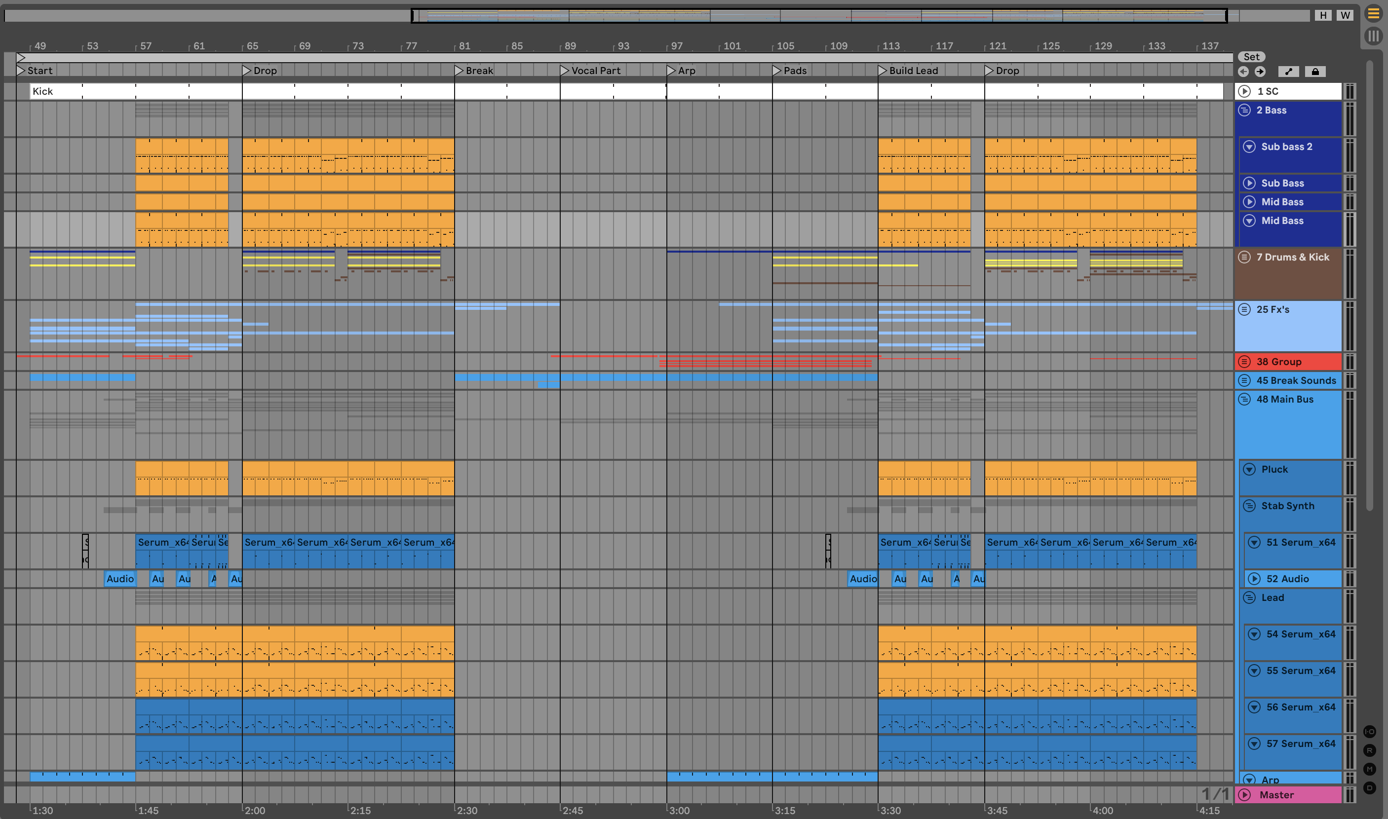Jump to next locator arrow
Viewport: 1388px width, 819px height.
click(x=1260, y=71)
